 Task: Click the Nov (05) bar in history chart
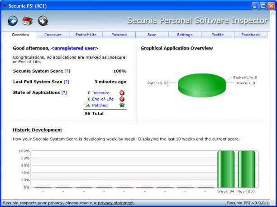(246, 169)
